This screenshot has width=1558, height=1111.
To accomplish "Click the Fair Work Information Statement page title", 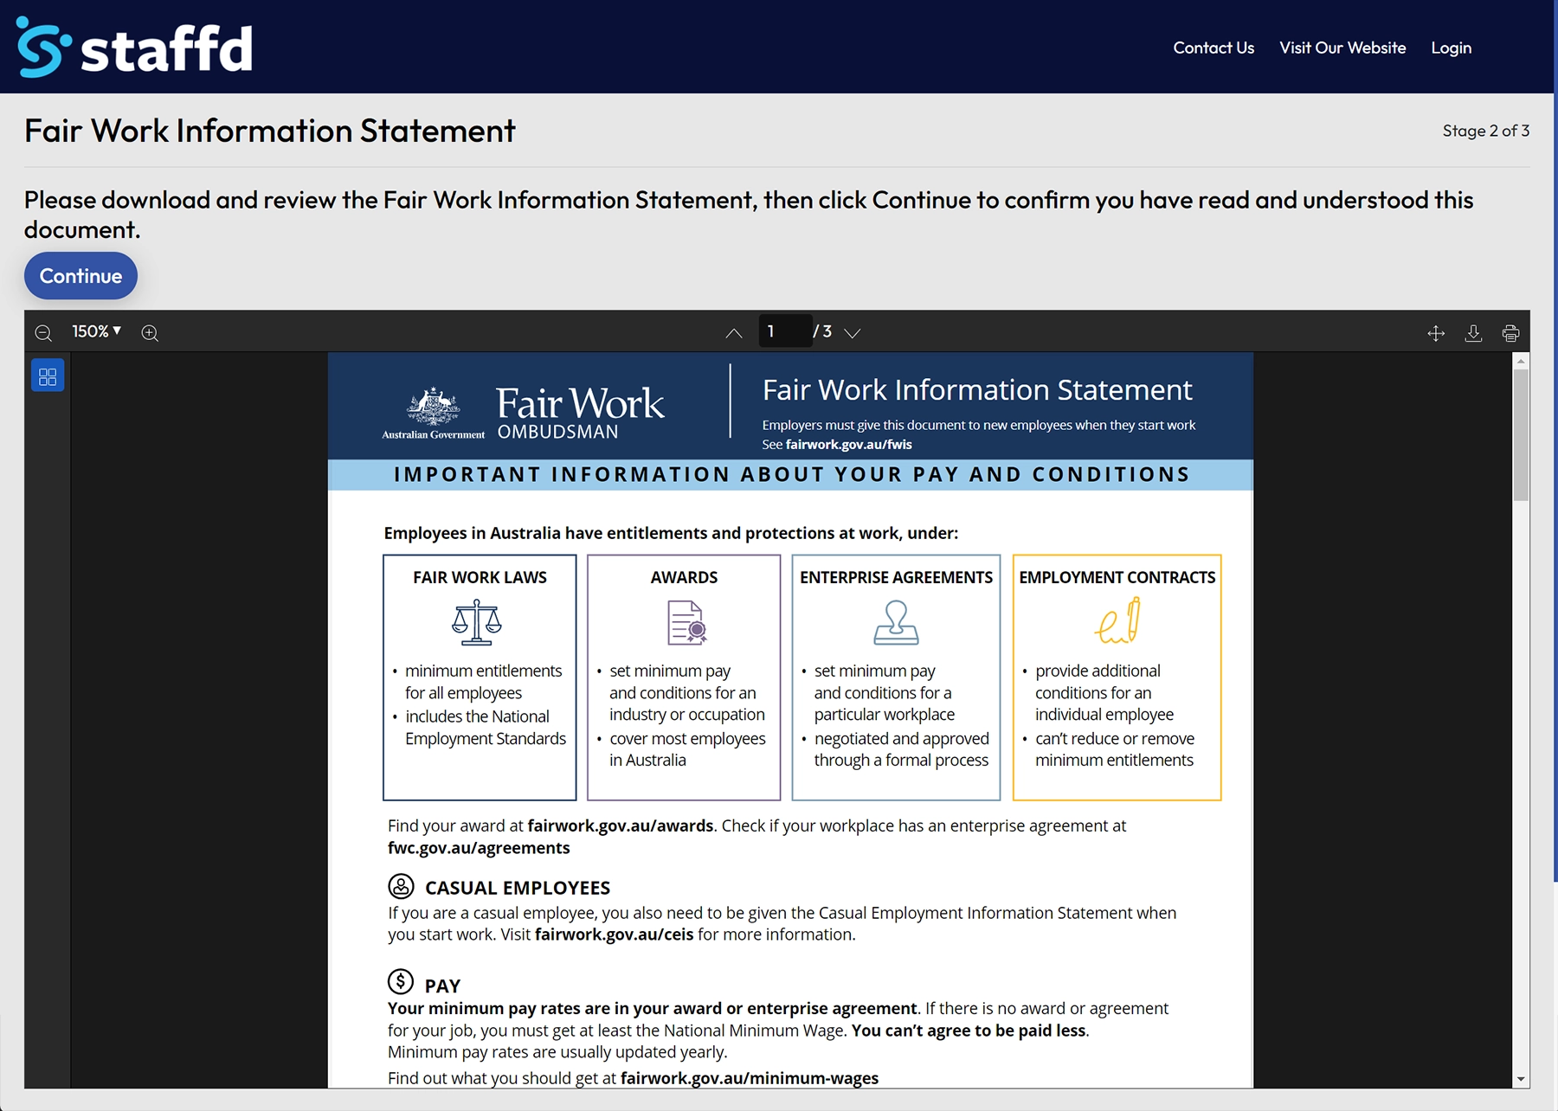I will pos(270,131).
